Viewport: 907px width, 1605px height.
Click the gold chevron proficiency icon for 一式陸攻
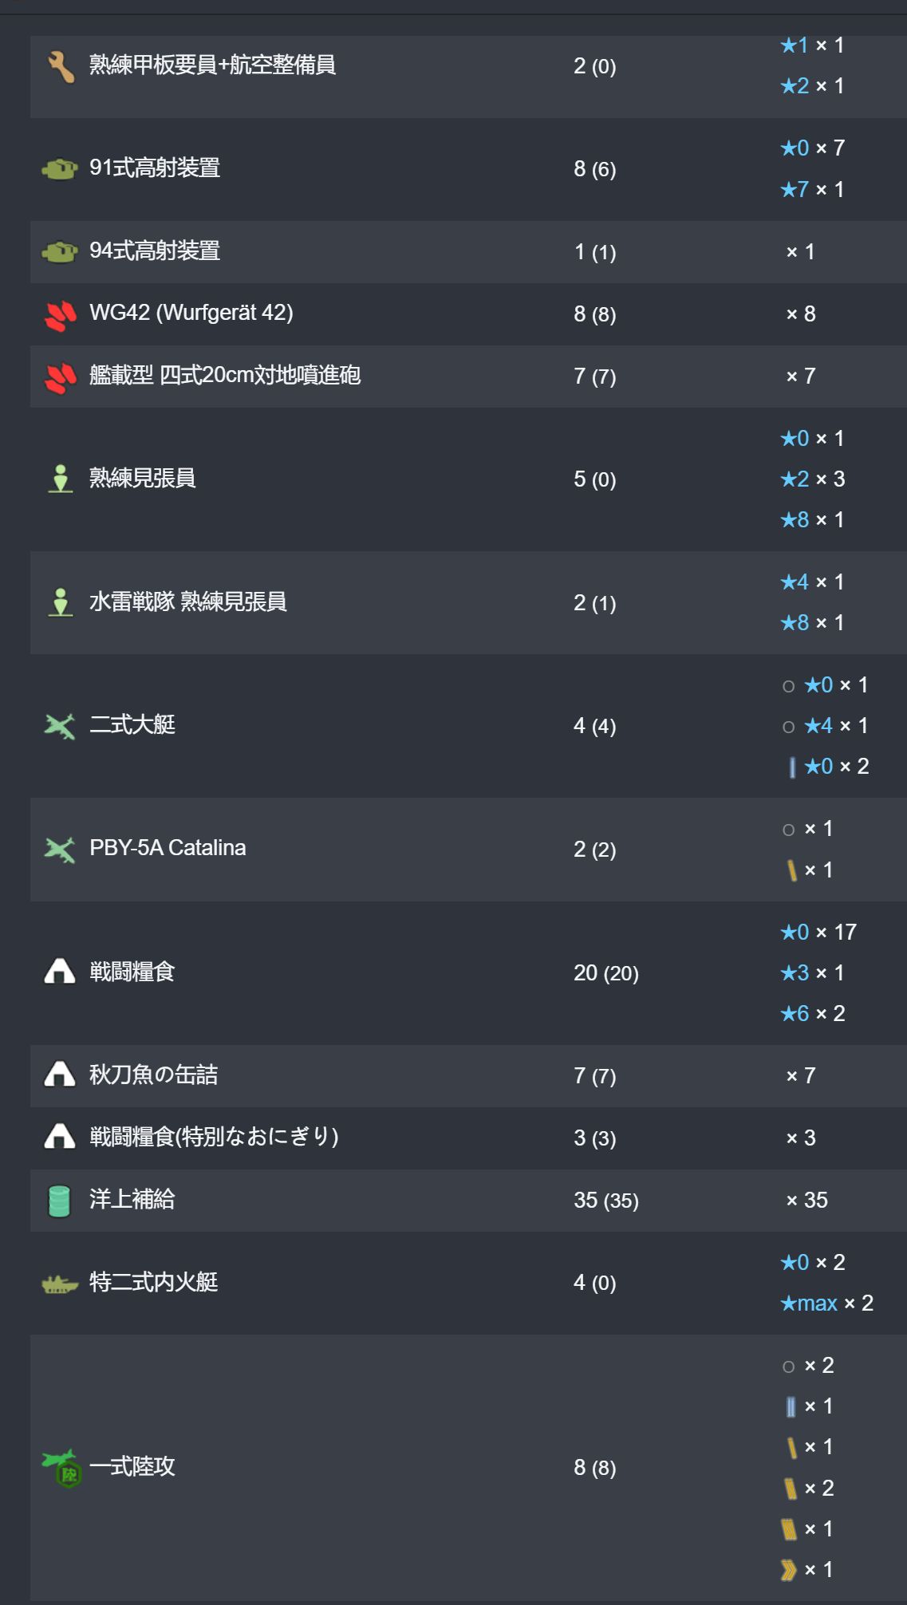(789, 1570)
